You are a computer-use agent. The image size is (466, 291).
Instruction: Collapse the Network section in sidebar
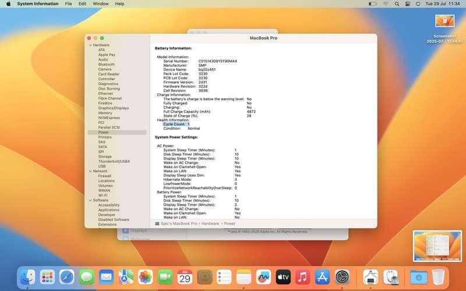tap(90, 171)
